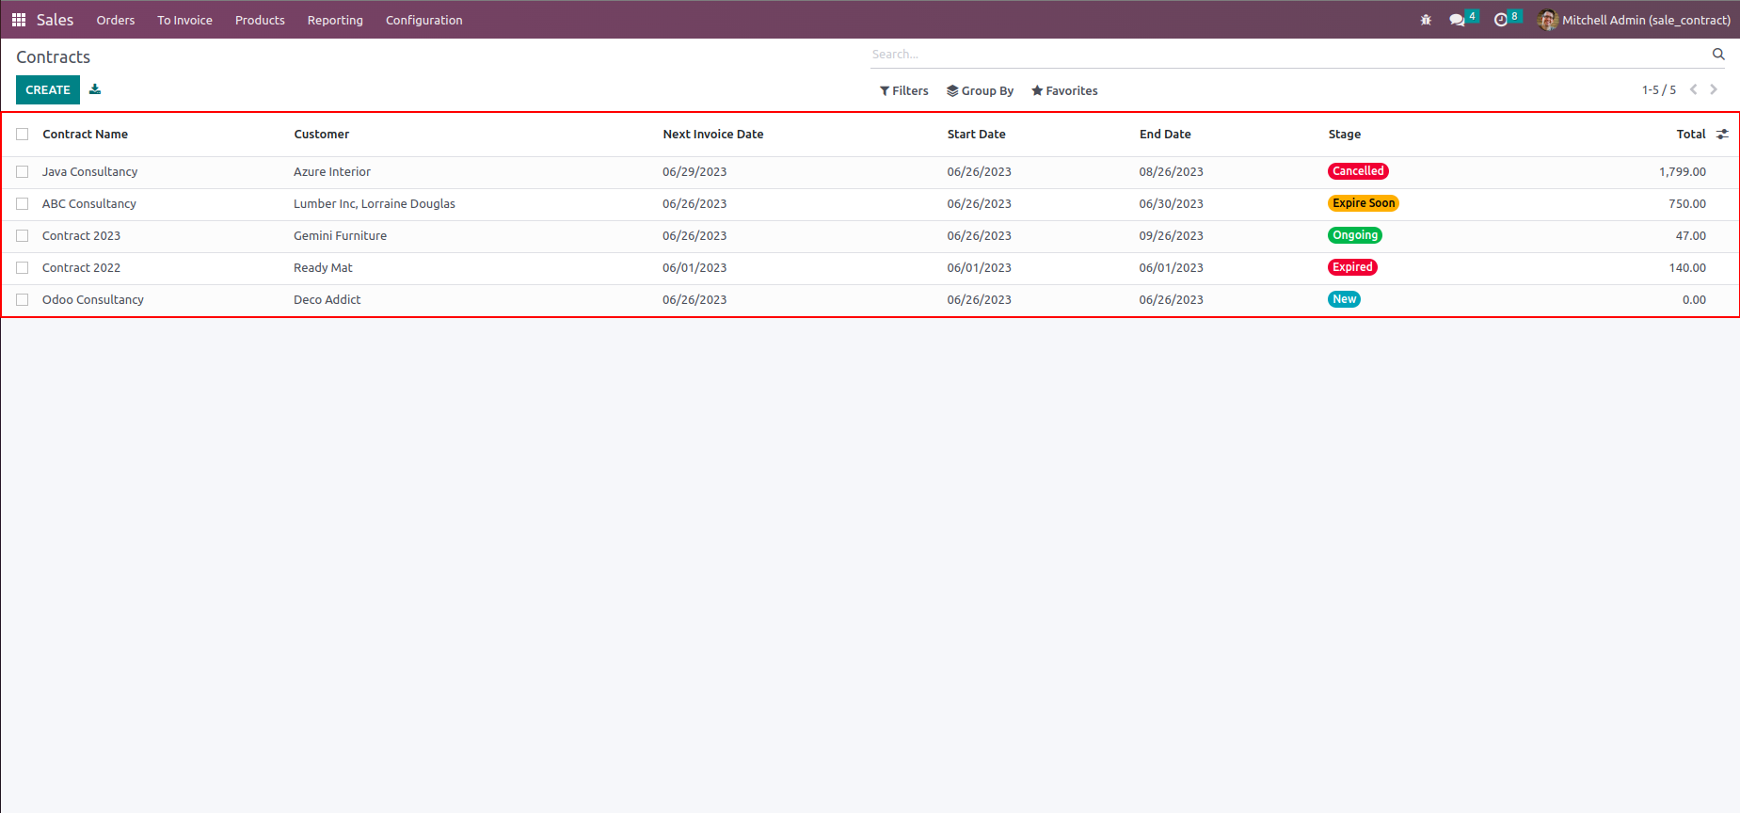Click customer Lumber Inc, Lorraine Douglas
1740x813 pixels.
point(375,204)
